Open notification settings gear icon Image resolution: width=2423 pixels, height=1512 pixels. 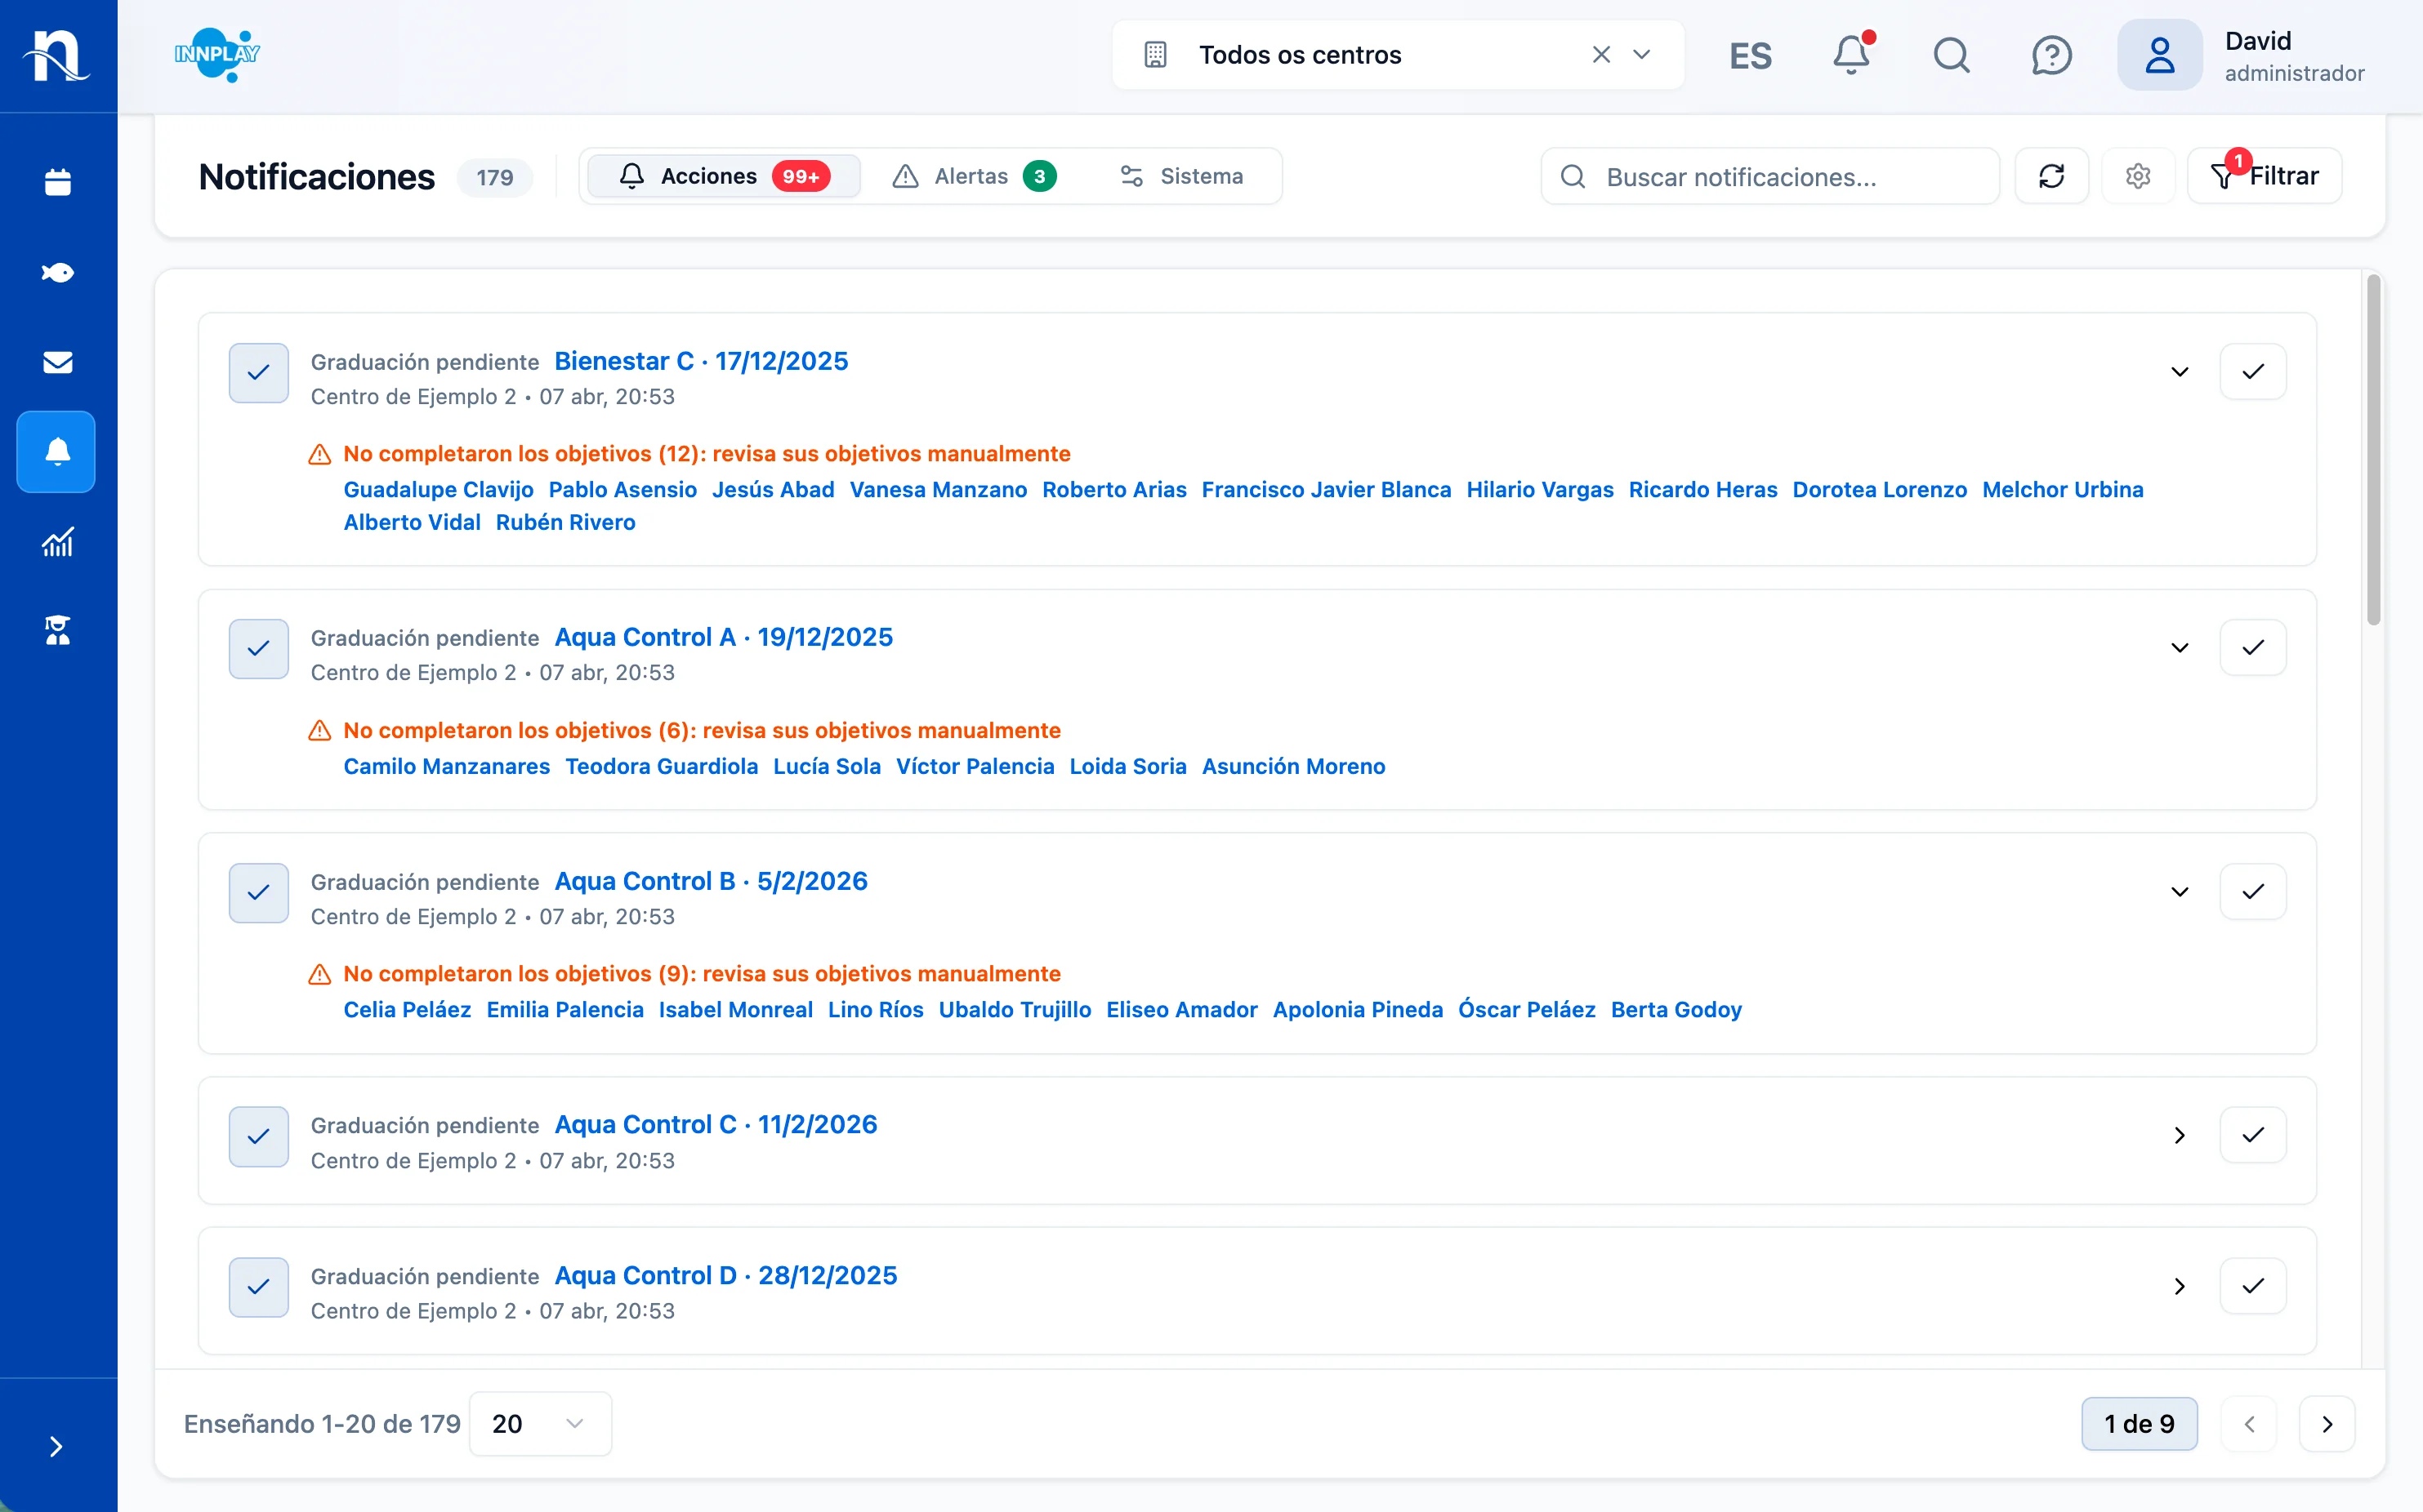(x=2139, y=175)
